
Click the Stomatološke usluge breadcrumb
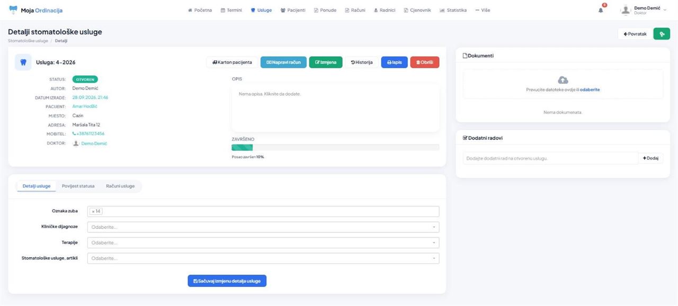tap(28, 41)
